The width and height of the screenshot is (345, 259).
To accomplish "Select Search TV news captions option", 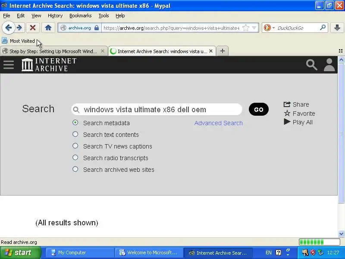I will pyautogui.click(x=75, y=146).
